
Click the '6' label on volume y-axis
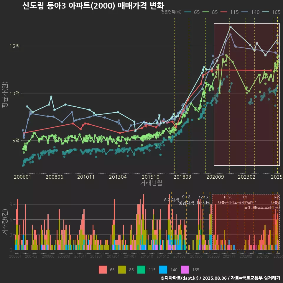click(x=11, y=220)
